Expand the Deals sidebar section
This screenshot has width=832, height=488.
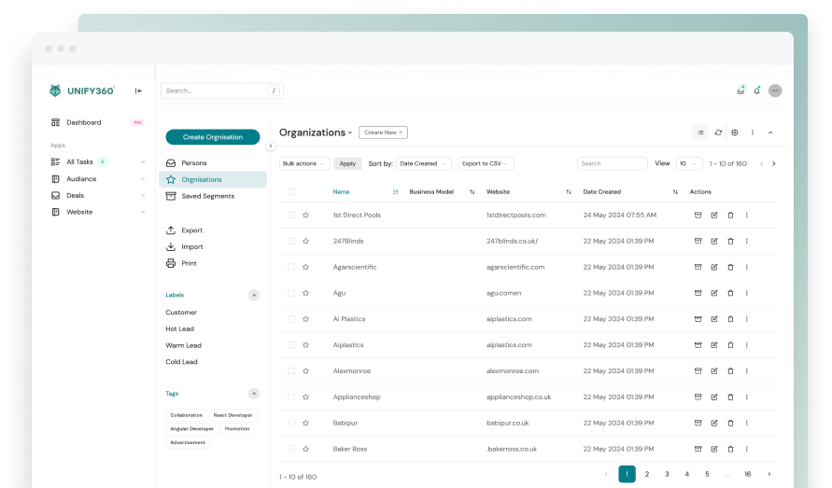coord(143,196)
